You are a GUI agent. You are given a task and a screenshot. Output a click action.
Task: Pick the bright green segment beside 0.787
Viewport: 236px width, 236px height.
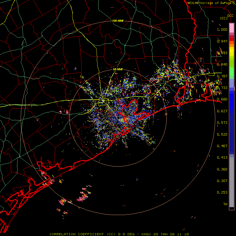click(x=232, y=72)
